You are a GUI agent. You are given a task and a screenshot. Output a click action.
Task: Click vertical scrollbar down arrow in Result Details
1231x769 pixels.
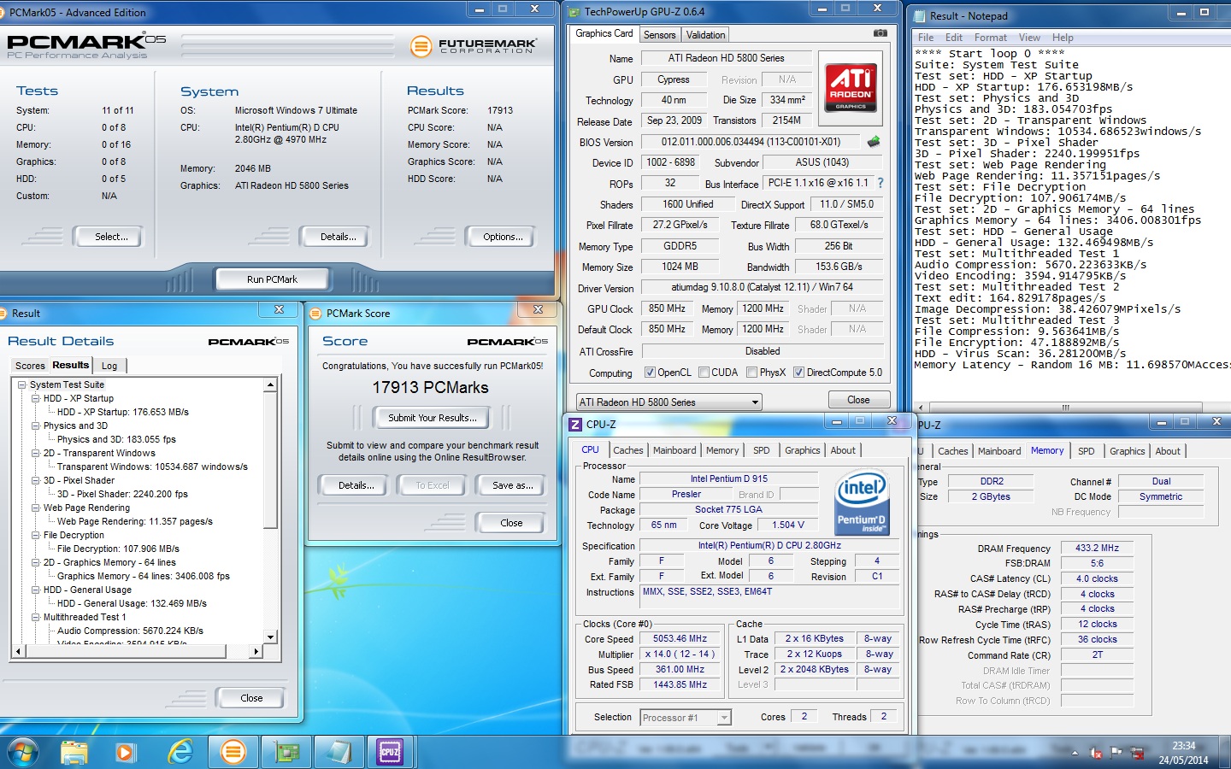tap(270, 637)
